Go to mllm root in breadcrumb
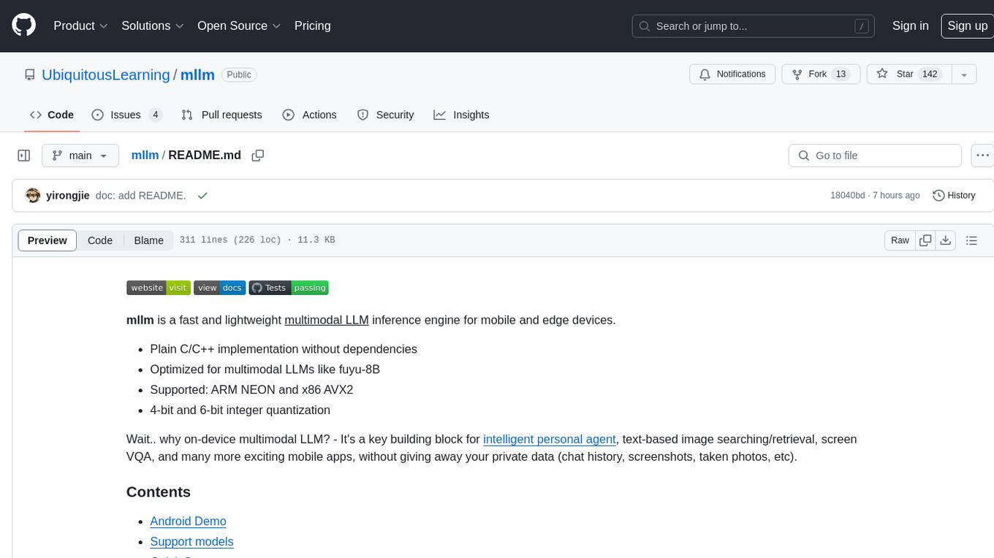This screenshot has width=994, height=558. tap(145, 155)
